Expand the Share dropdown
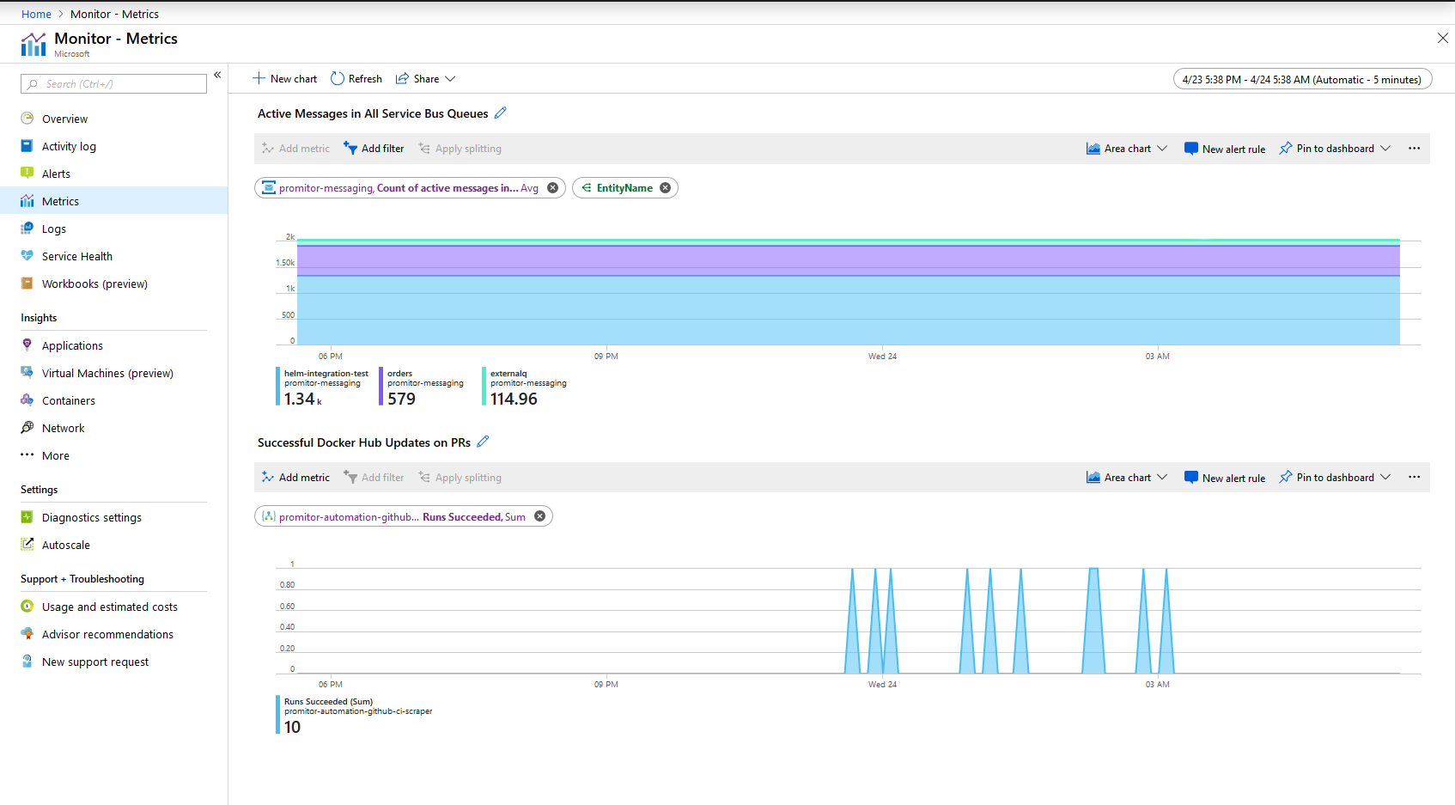This screenshot has width=1455, height=805. tap(426, 78)
